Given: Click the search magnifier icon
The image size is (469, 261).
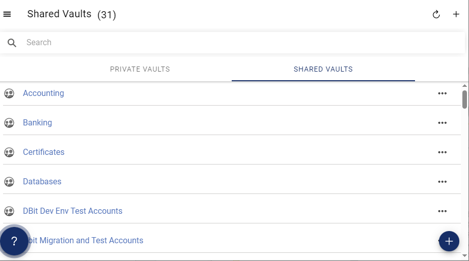Looking at the screenshot, I should click(12, 43).
